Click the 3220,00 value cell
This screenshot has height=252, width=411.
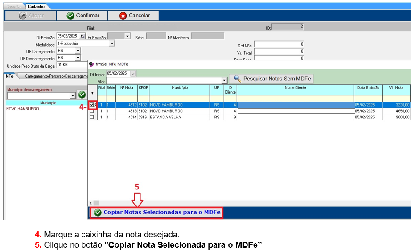tap(396, 105)
